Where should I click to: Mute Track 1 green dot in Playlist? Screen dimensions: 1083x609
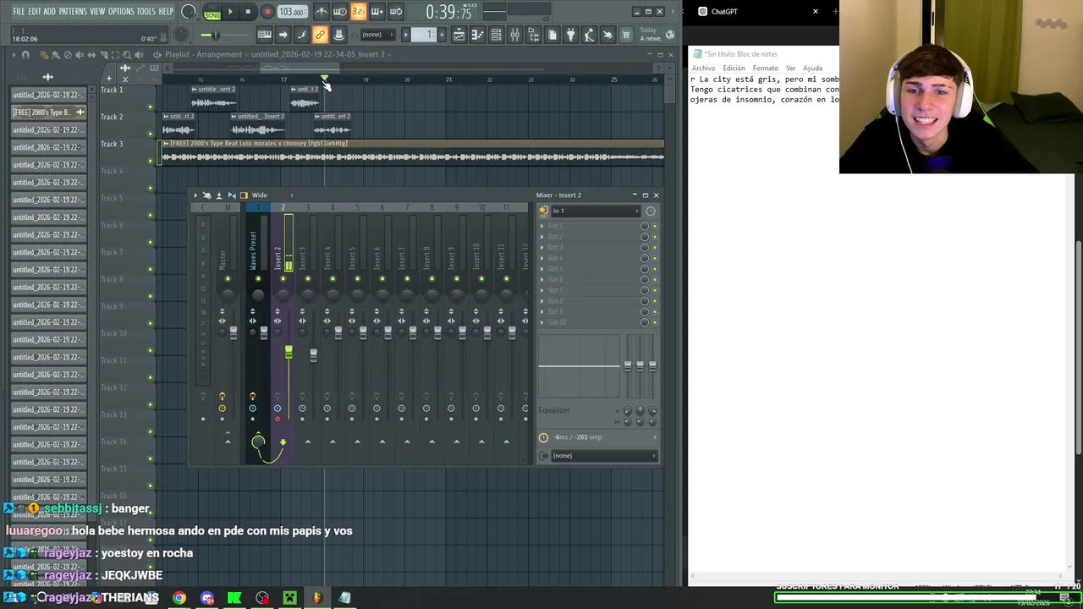click(x=151, y=107)
